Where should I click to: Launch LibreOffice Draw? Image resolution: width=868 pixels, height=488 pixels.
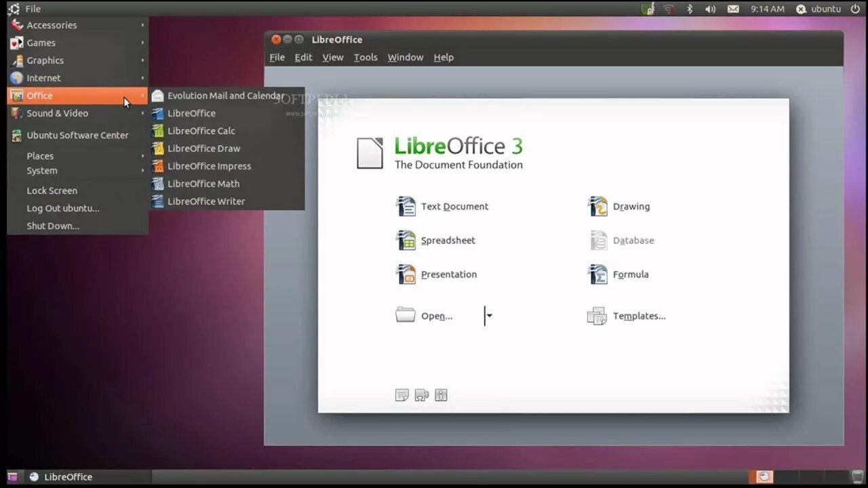pos(226,148)
